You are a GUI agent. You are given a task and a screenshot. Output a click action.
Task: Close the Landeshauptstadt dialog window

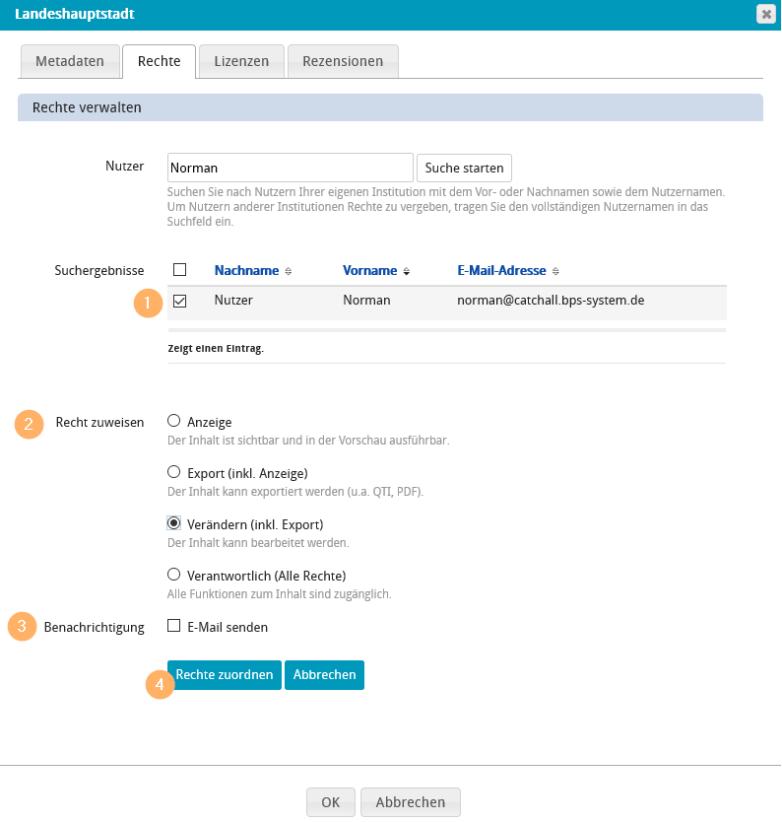coord(765,14)
